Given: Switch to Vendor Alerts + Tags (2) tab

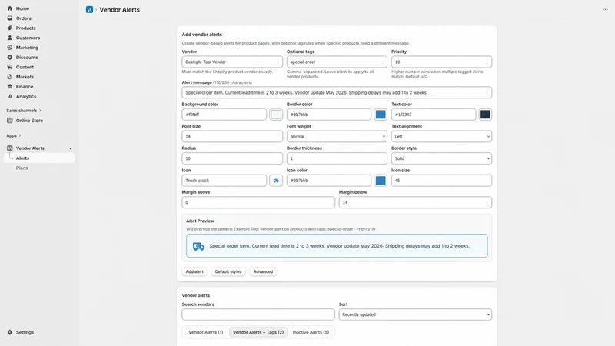Looking at the screenshot, I should 258,332.
